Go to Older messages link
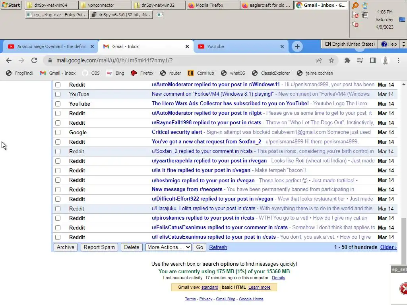The width and height of the screenshot is (407, 305). 388,247
